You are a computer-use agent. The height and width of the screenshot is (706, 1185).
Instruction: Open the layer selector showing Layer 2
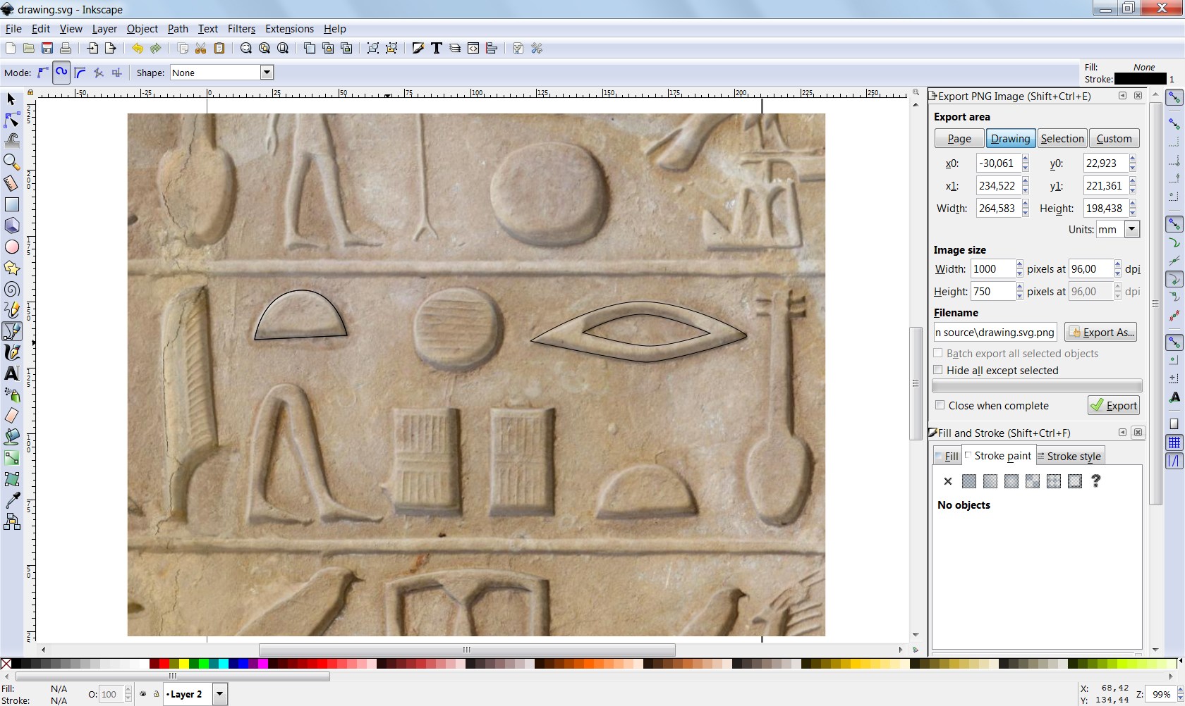[219, 694]
